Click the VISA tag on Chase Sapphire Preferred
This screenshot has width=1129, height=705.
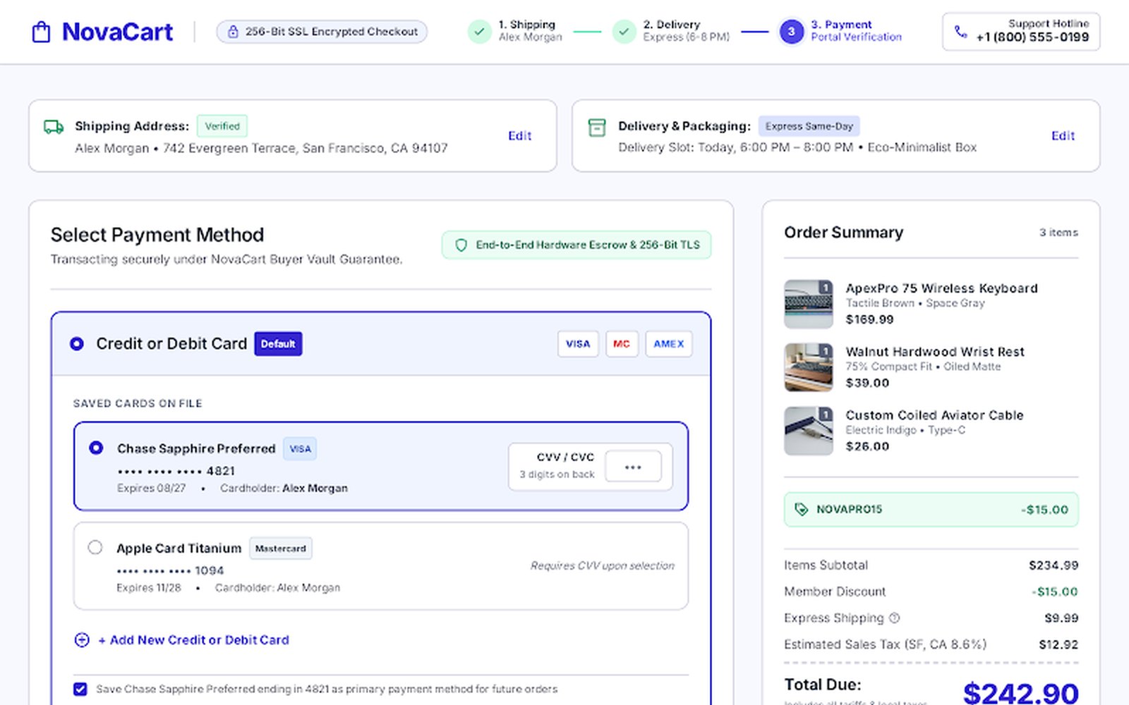tap(300, 449)
